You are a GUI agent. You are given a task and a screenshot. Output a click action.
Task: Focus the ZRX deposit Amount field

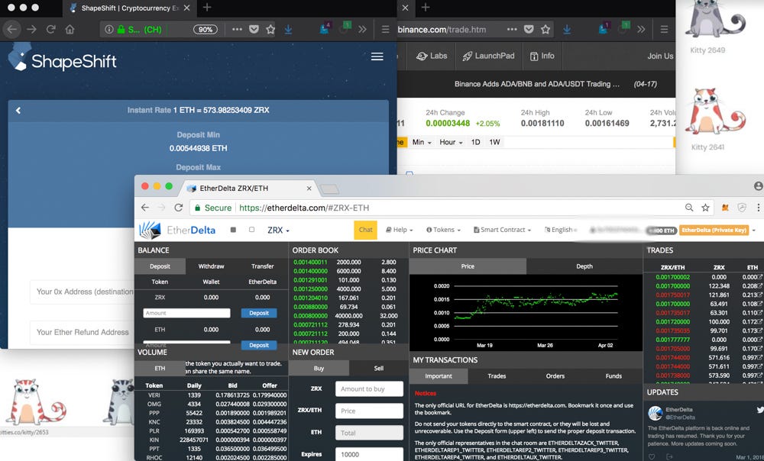186,313
